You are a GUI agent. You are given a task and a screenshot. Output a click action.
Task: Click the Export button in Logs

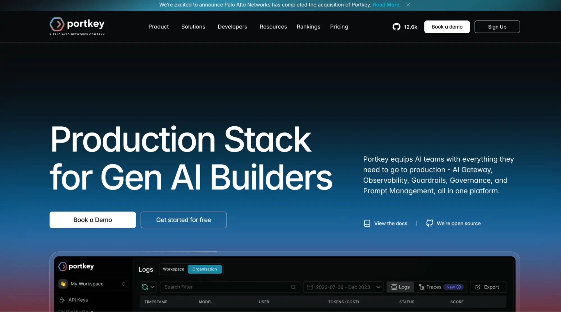click(488, 287)
